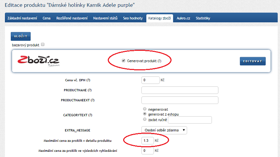280x157 pixels.
Task: Select generovat z eshopu radio option
Action: [144, 114]
